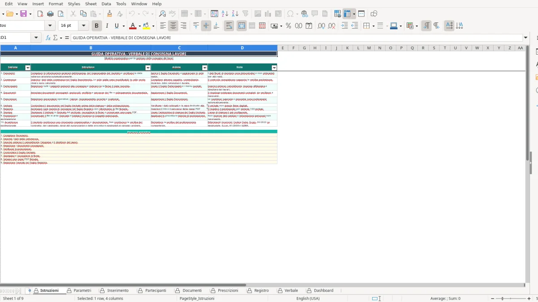538x302 pixels.
Task: Toggle Wrap Text on the cell
Action: coord(229,26)
